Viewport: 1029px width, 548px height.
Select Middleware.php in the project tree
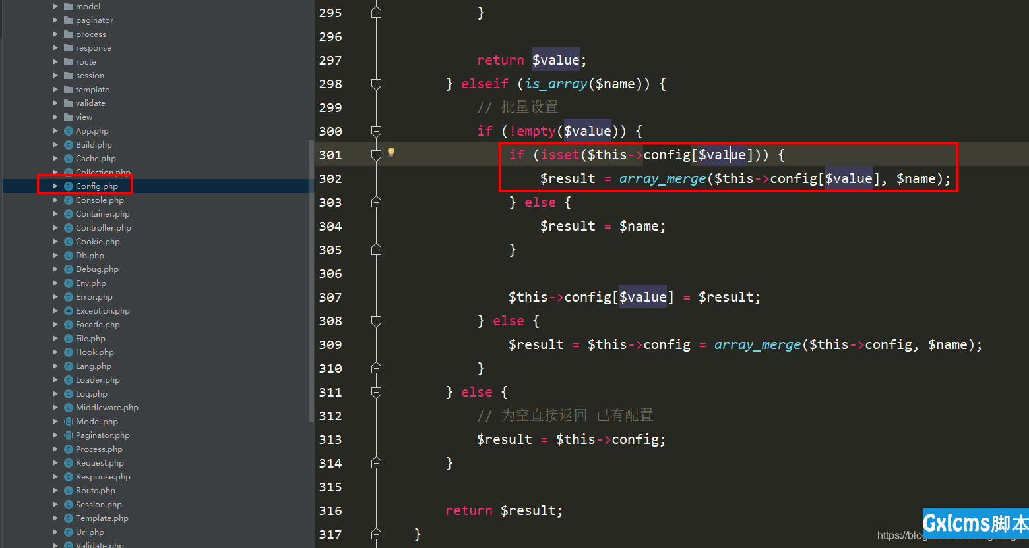click(107, 408)
